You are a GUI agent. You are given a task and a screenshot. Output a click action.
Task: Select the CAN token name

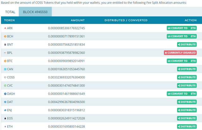[x=10, y=69]
